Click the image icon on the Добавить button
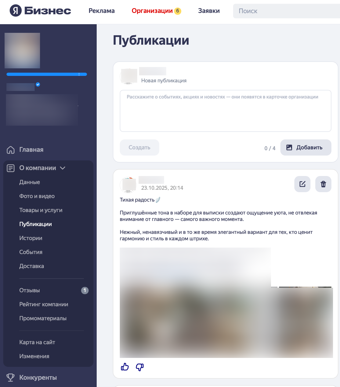 pyautogui.click(x=289, y=147)
